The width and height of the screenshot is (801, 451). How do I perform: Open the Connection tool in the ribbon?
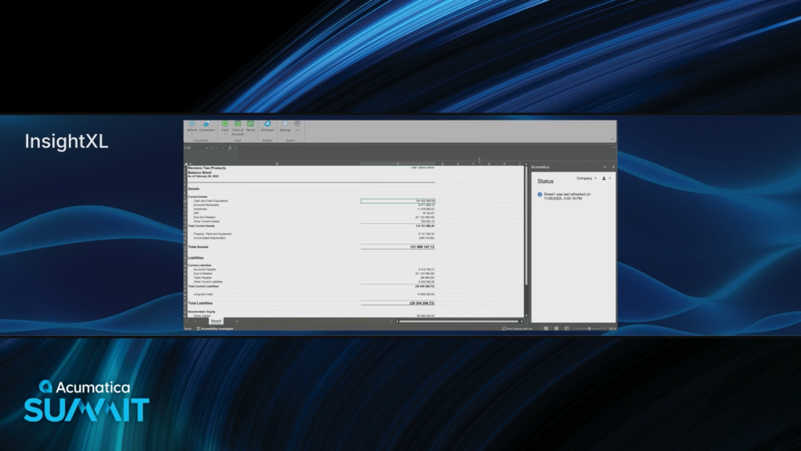(x=207, y=125)
